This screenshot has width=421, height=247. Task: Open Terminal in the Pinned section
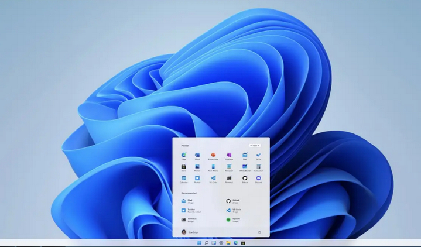pos(229,179)
